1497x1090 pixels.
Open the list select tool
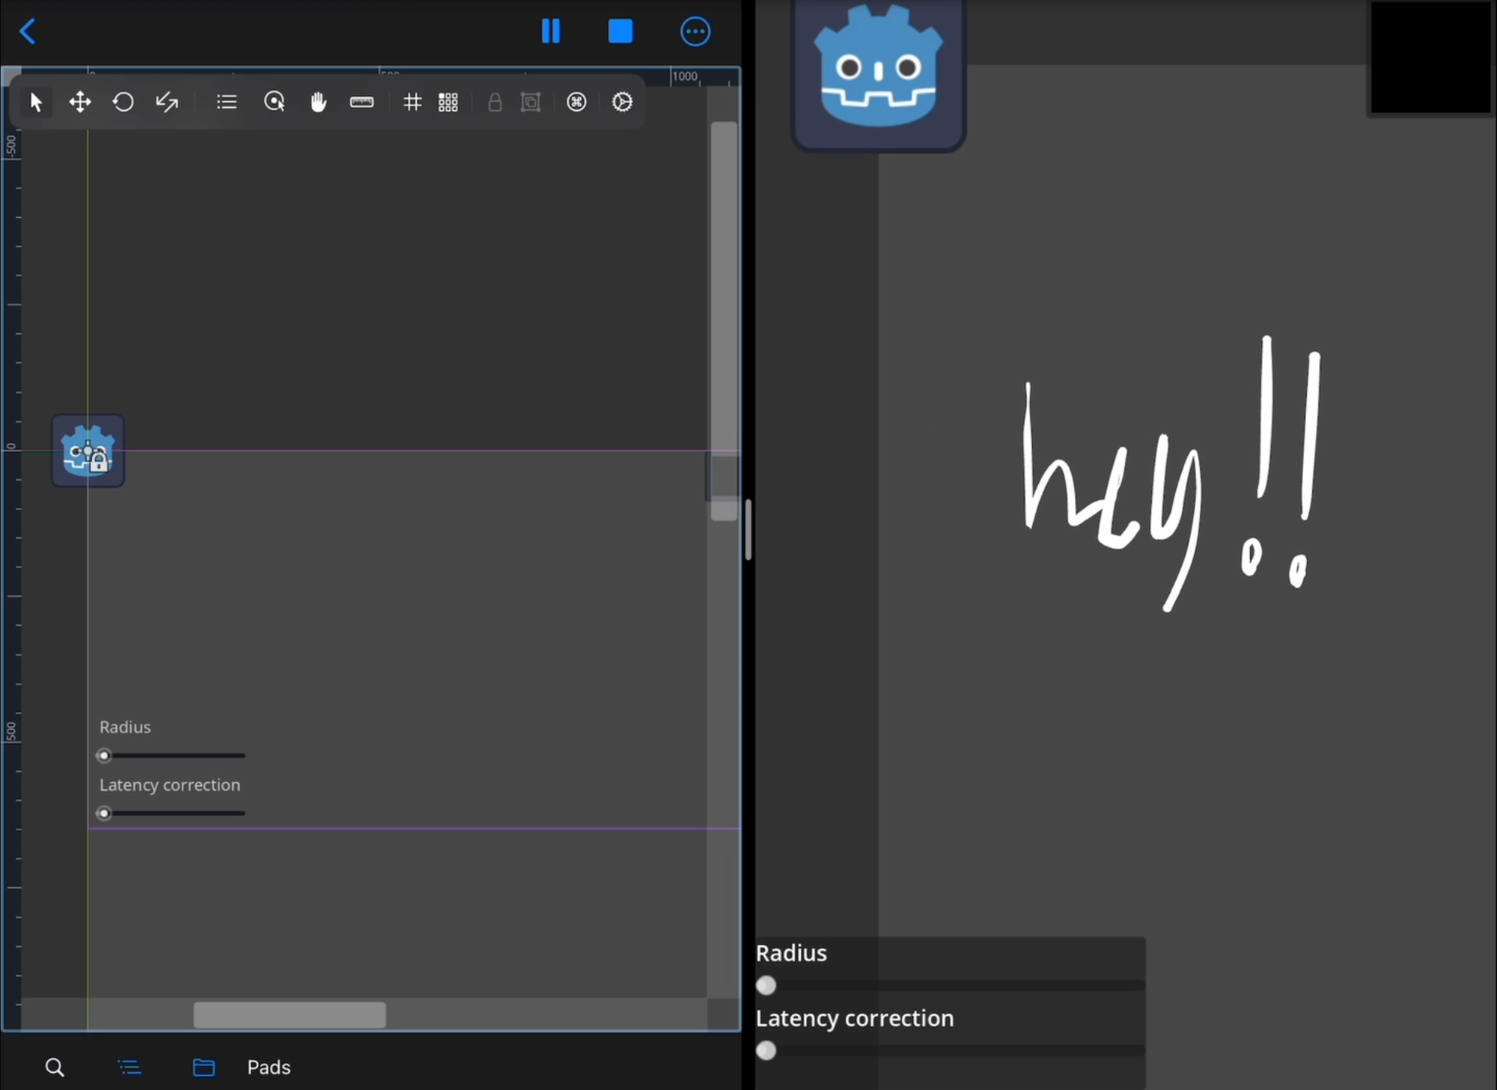pos(226,102)
